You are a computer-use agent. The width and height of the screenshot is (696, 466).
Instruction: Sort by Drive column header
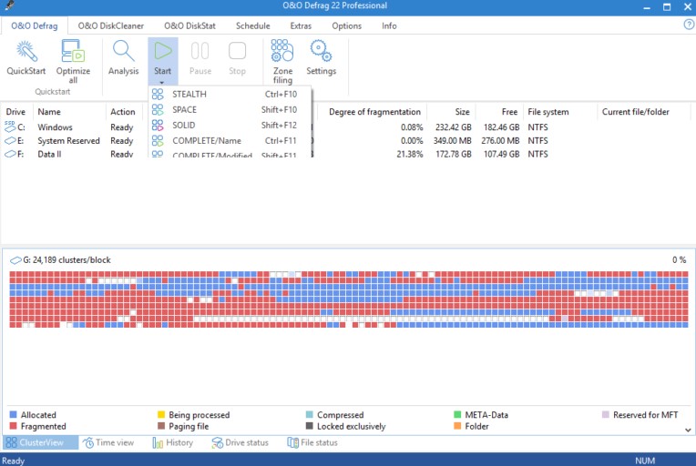coord(15,112)
